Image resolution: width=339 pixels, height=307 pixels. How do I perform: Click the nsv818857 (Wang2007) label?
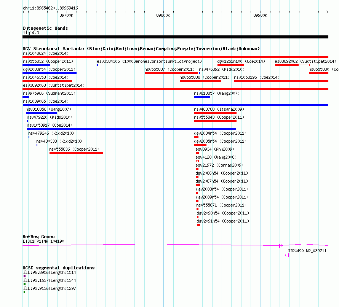217,93
